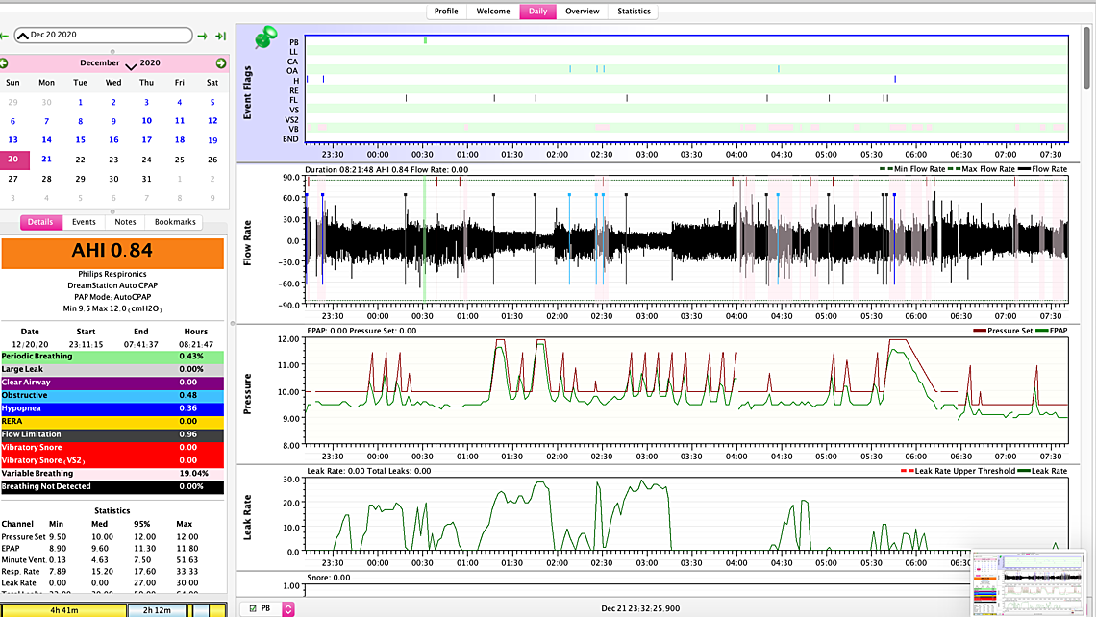Click the Vibratory Snore (VS2) row
The width and height of the screenshot is (1096, 617).
(x=112, y=461)
